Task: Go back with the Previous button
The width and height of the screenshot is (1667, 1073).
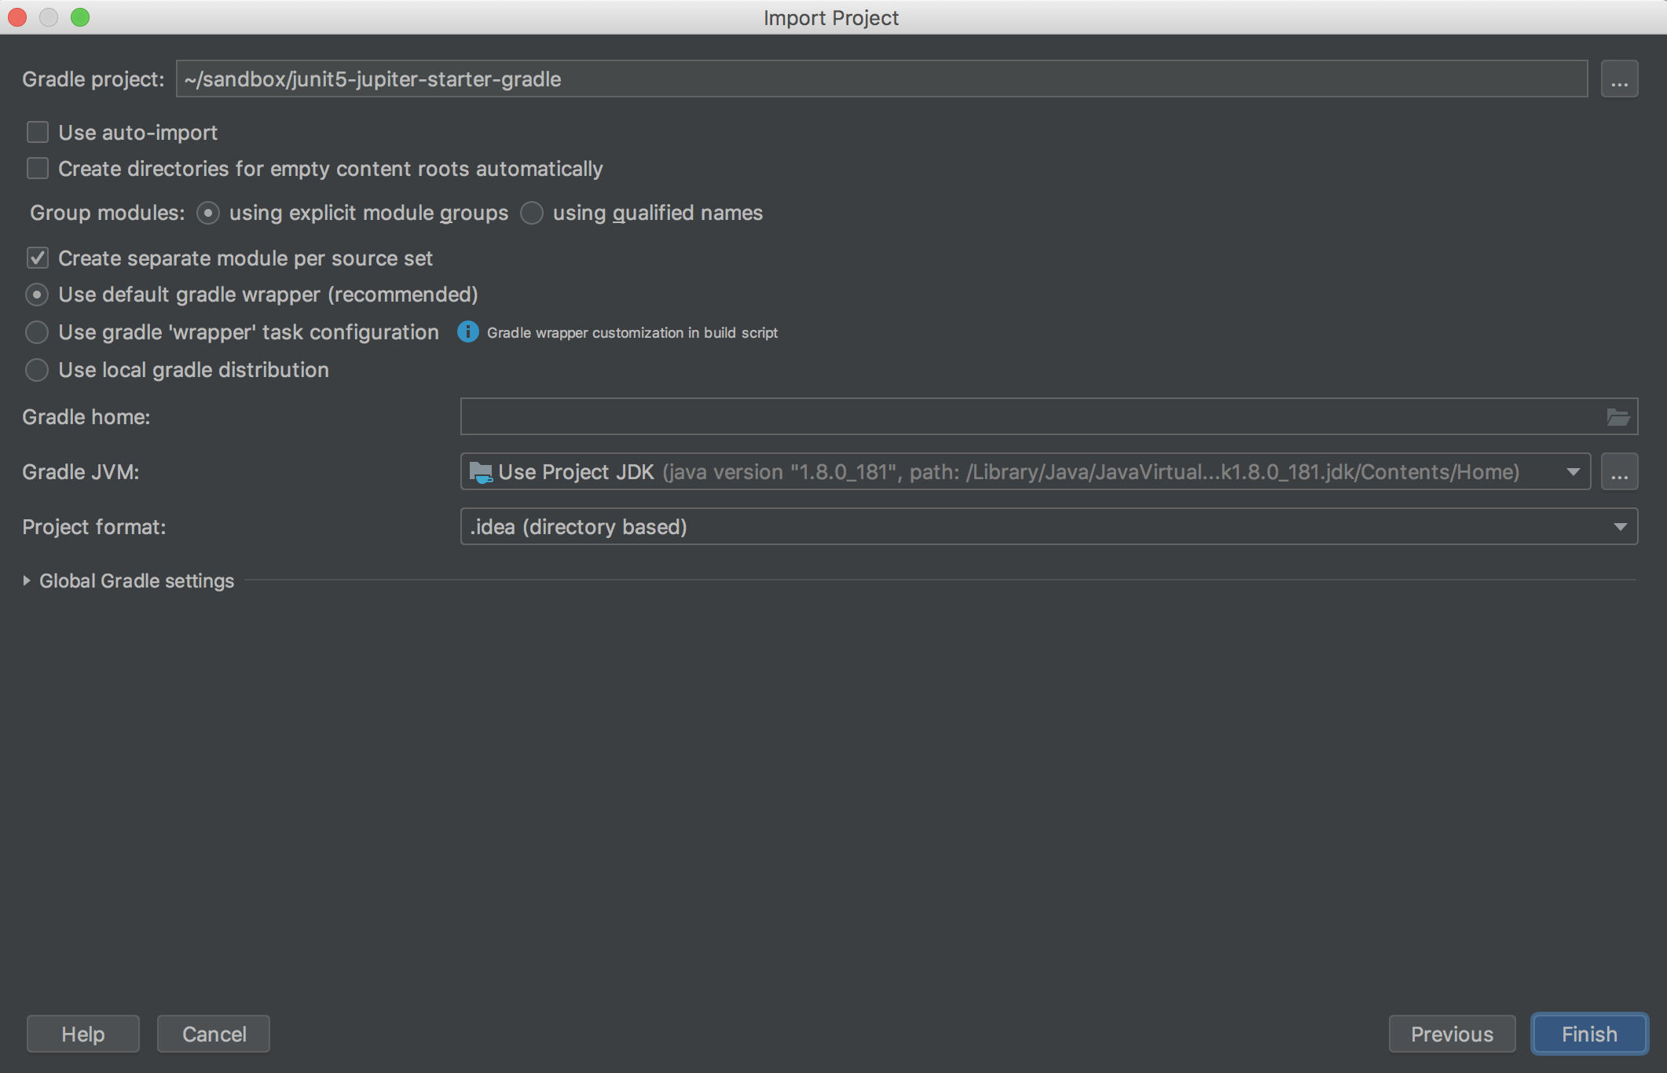Action: pyautogui.click(x=1451, y=1034)
